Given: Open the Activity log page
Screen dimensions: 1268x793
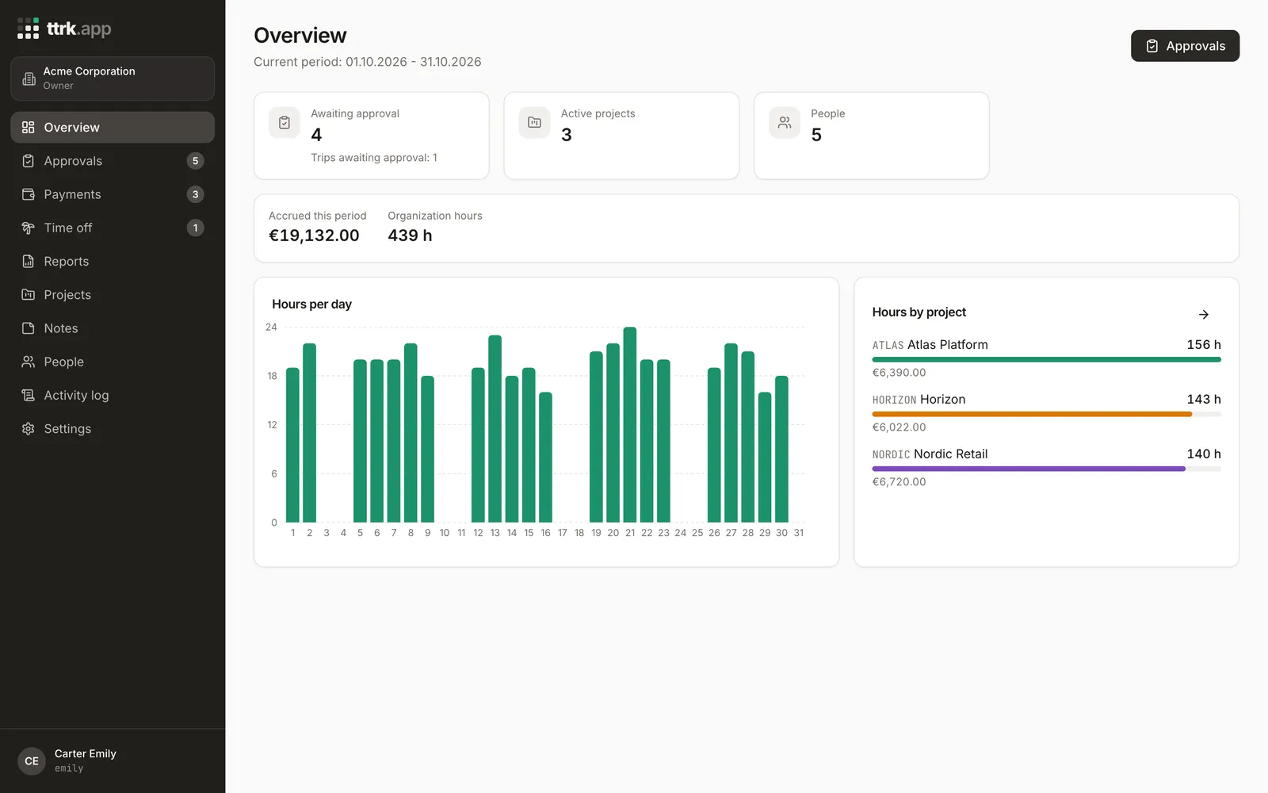Looking at the screenshot, I should [113, 395].
